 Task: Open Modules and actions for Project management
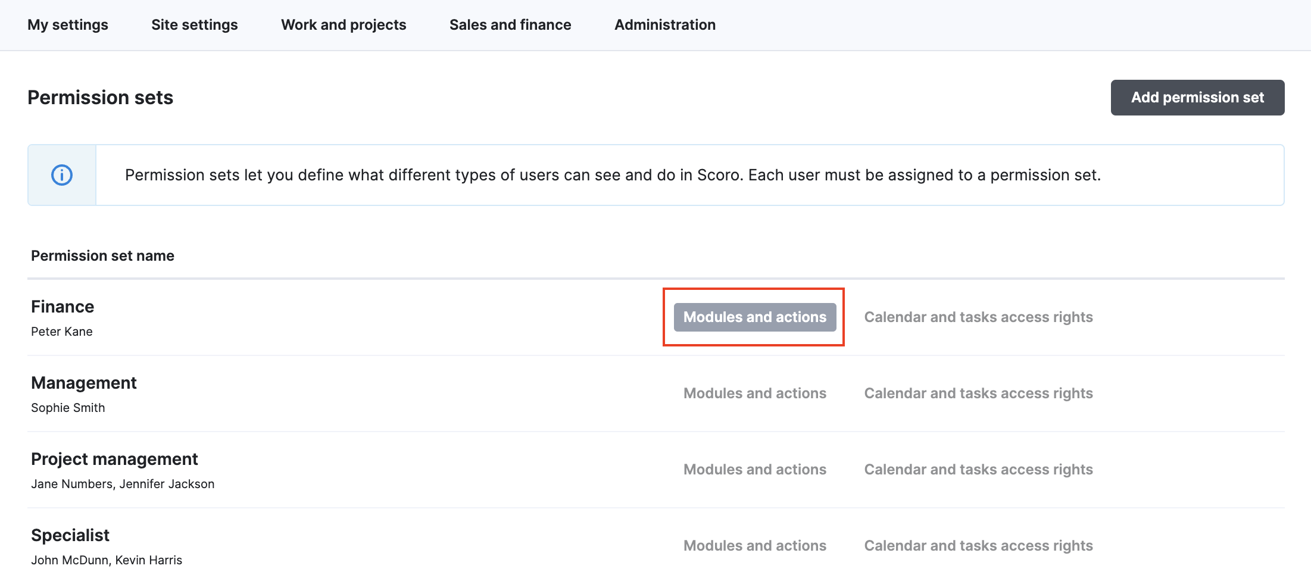tap(755, 470)
